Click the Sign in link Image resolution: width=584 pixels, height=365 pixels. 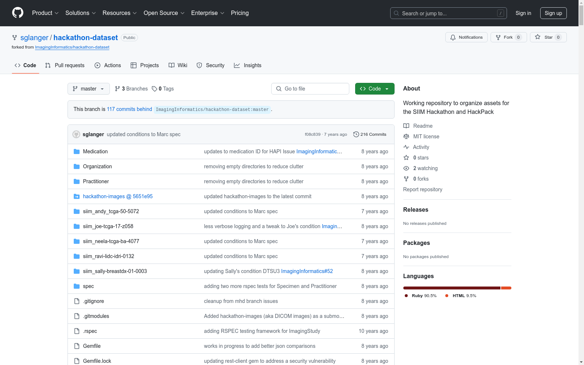pyautogui.click(x=523, y=13)
